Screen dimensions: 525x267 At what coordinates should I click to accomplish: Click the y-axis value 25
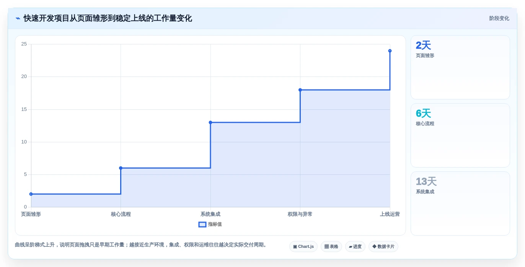[24, 44]
